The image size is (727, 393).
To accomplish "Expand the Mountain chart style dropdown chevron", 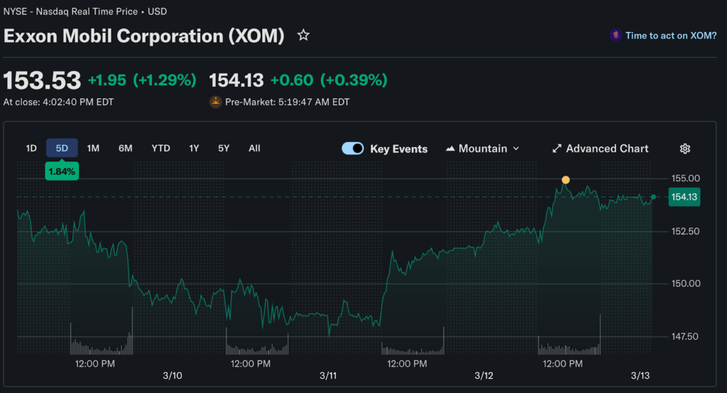I will coord(516,149).
